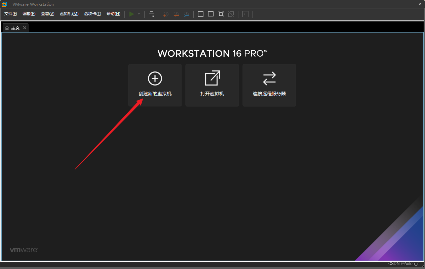Click the console view toolbar icon
Screen dimensions: 425x269
245,14
